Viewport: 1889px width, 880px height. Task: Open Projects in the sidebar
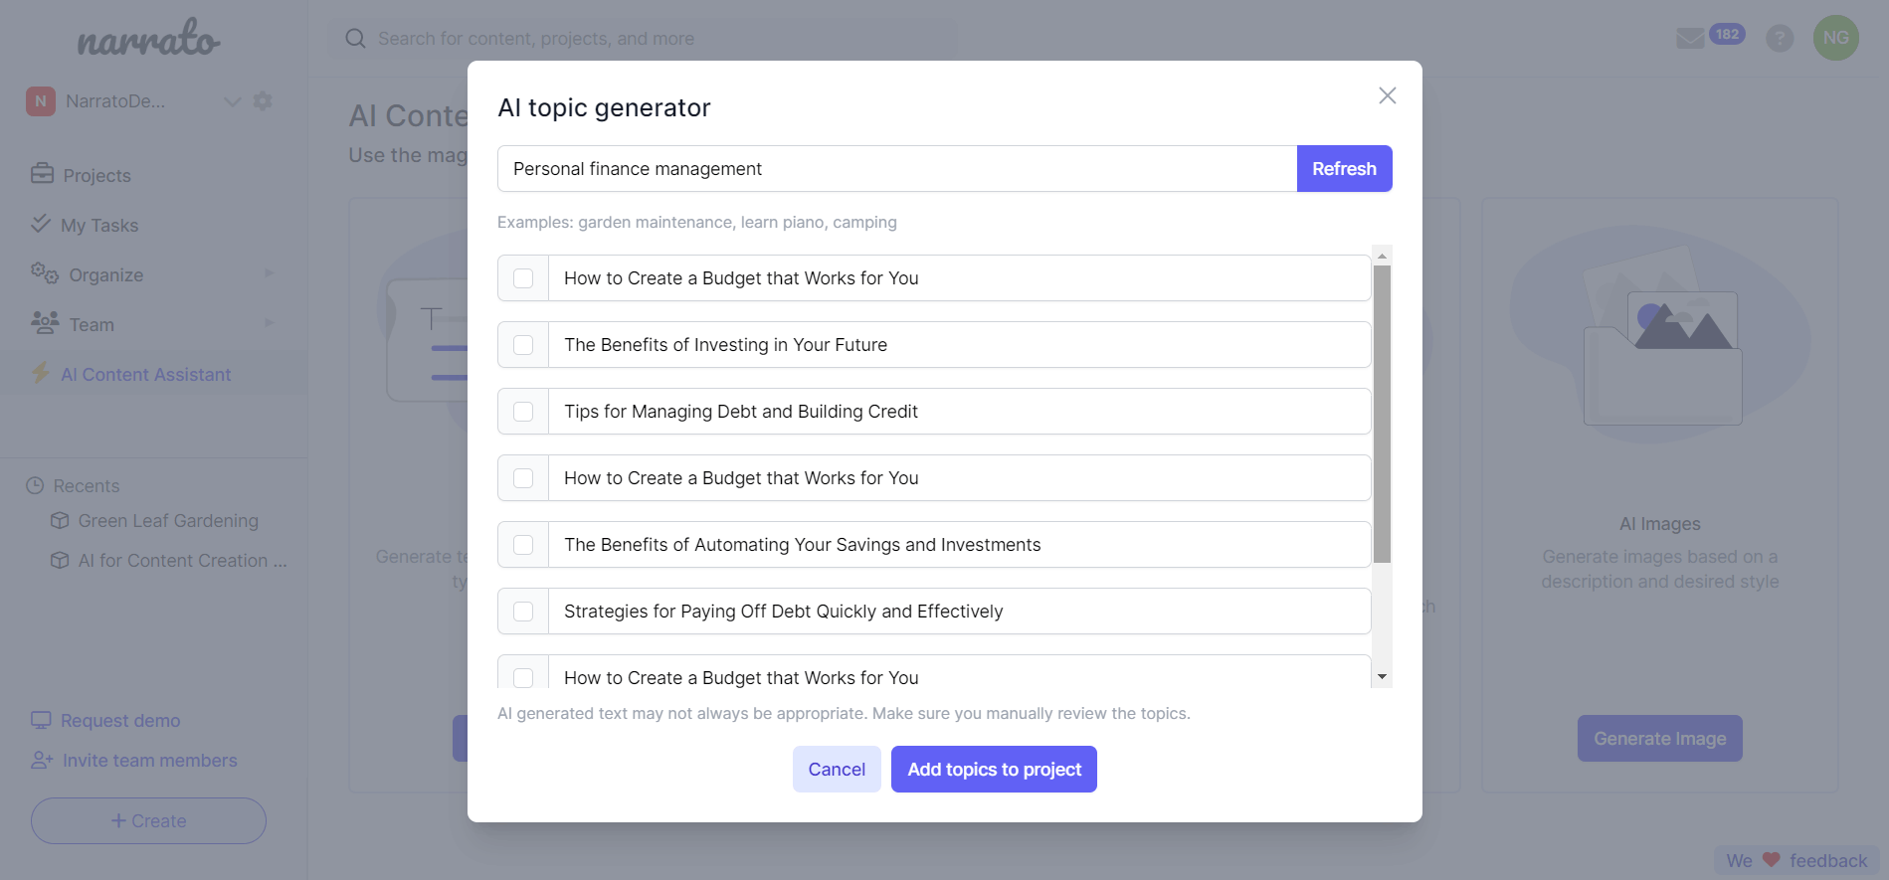(96, 175)
